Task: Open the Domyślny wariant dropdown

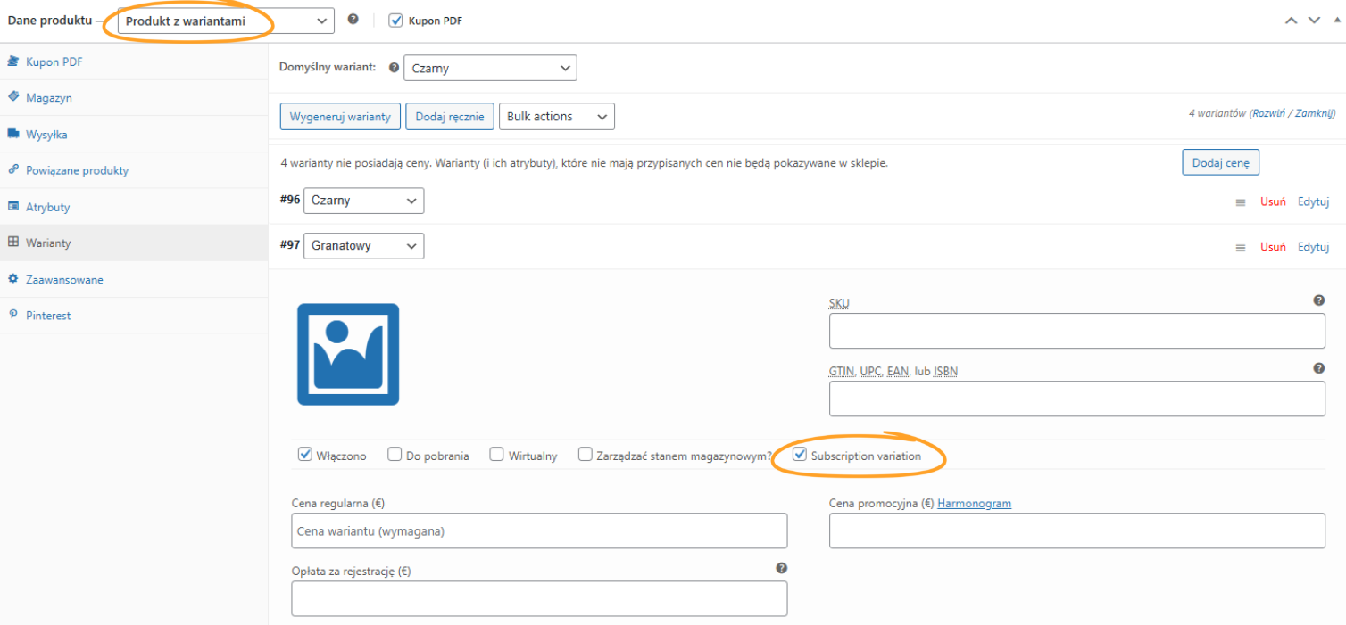Action: [490, 68]
